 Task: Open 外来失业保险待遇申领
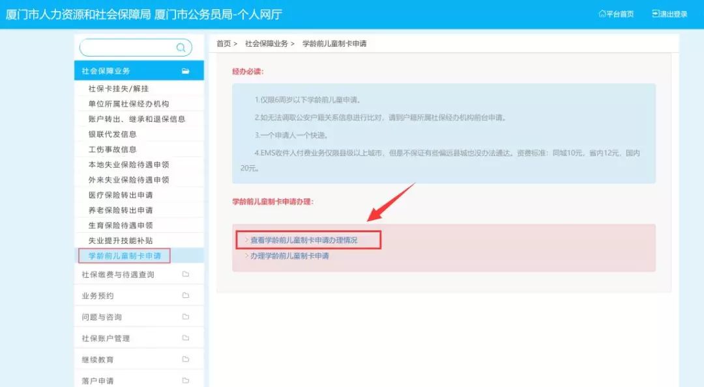click(129, 180)
